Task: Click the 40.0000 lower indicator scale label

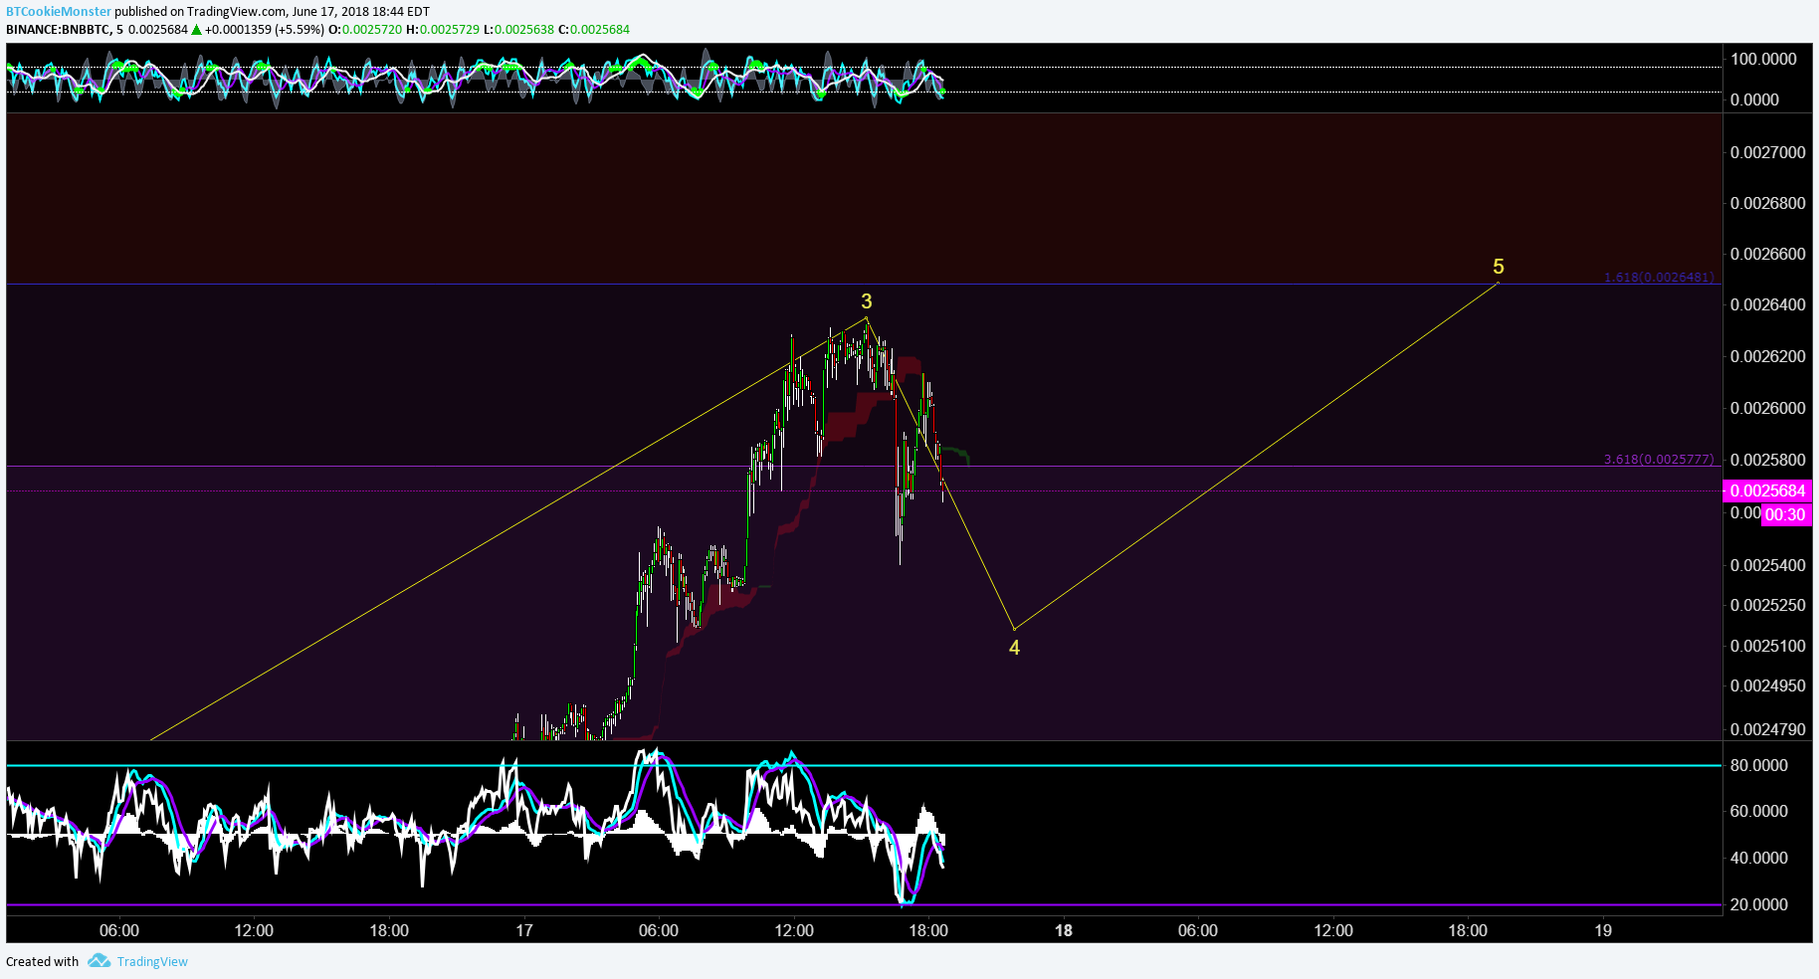Action: [1759, 858]
